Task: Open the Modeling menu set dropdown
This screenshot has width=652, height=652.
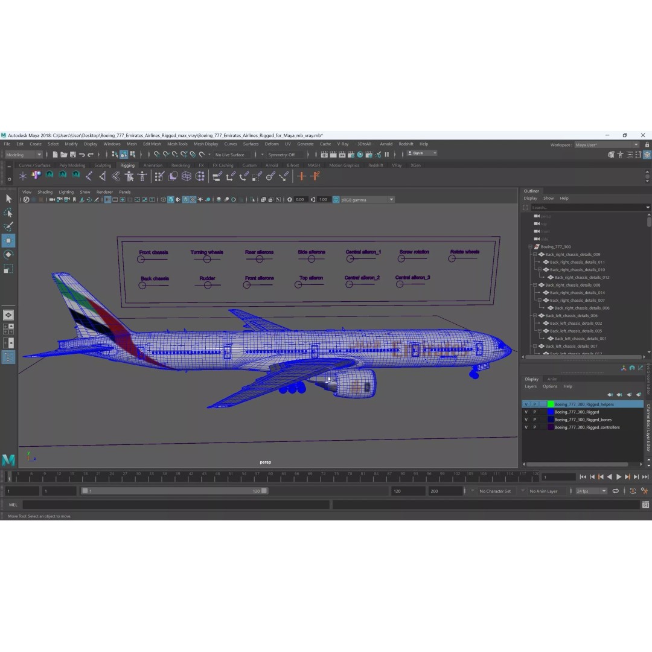Action: click(x=24, y=155)
